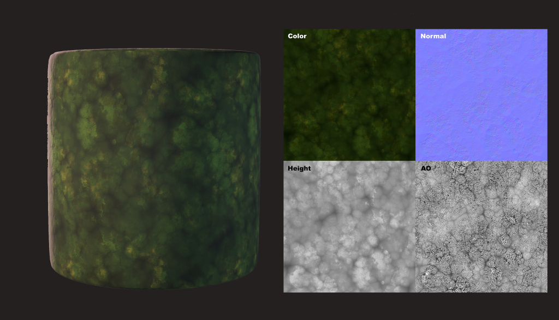Click the cylinder's top rim edge
The height and width of the screenshot is (320, 559).
pyautogui.click(x=154, y=52)
